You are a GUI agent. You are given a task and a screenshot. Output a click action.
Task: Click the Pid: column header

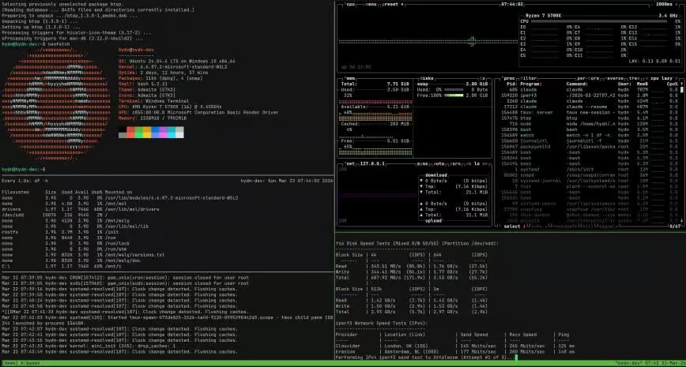coord(512,84)
